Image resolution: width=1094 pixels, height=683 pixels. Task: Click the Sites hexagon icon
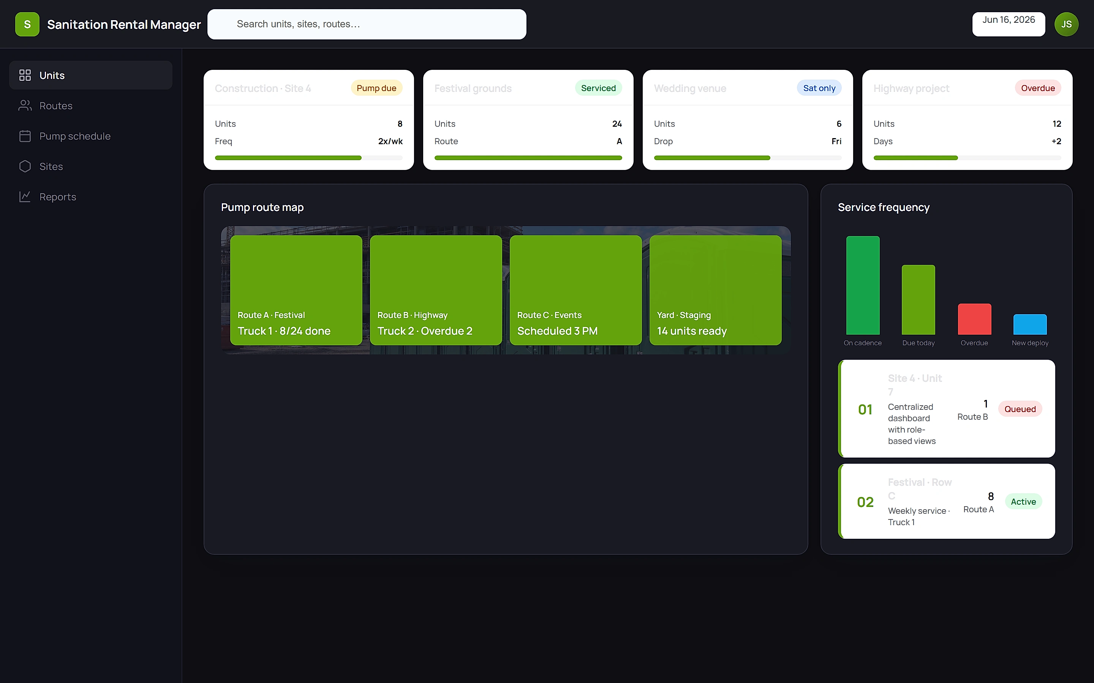tap(25, 166)
